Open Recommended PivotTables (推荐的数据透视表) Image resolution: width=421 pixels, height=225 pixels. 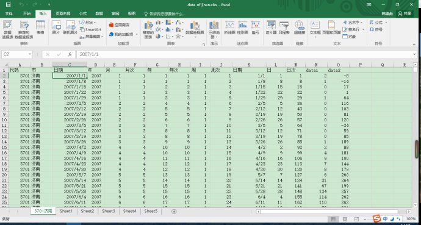(x=24, y=29)
